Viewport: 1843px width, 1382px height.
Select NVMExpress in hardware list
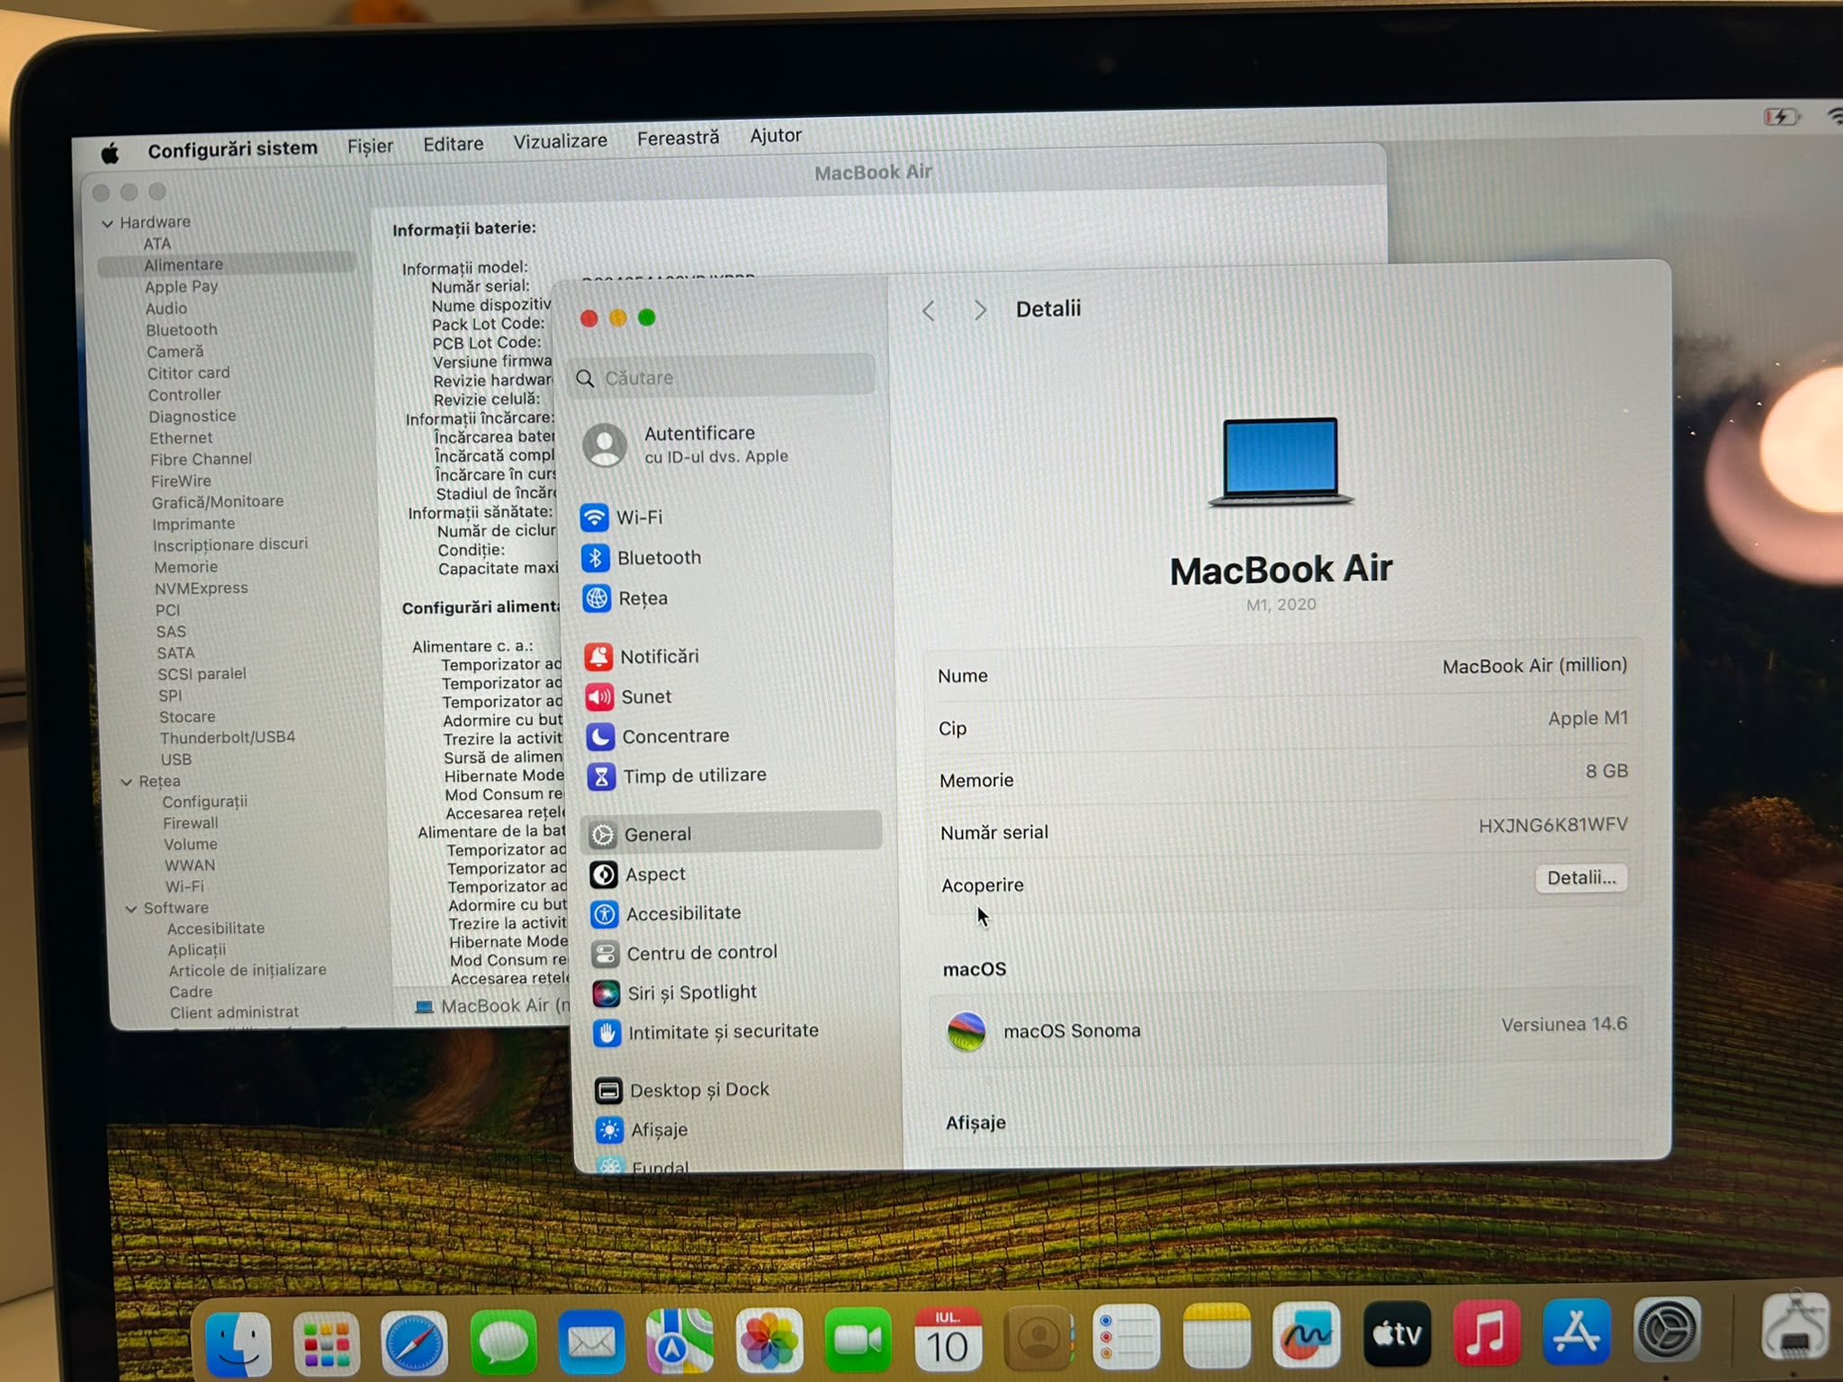pyautogui.click(x=201, y=588)
